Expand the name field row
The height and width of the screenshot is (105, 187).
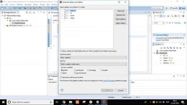coord(62,15)
